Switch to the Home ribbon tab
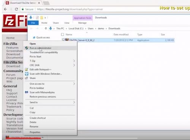The width and height of the screenshot is (190, 140). [44, 23]
